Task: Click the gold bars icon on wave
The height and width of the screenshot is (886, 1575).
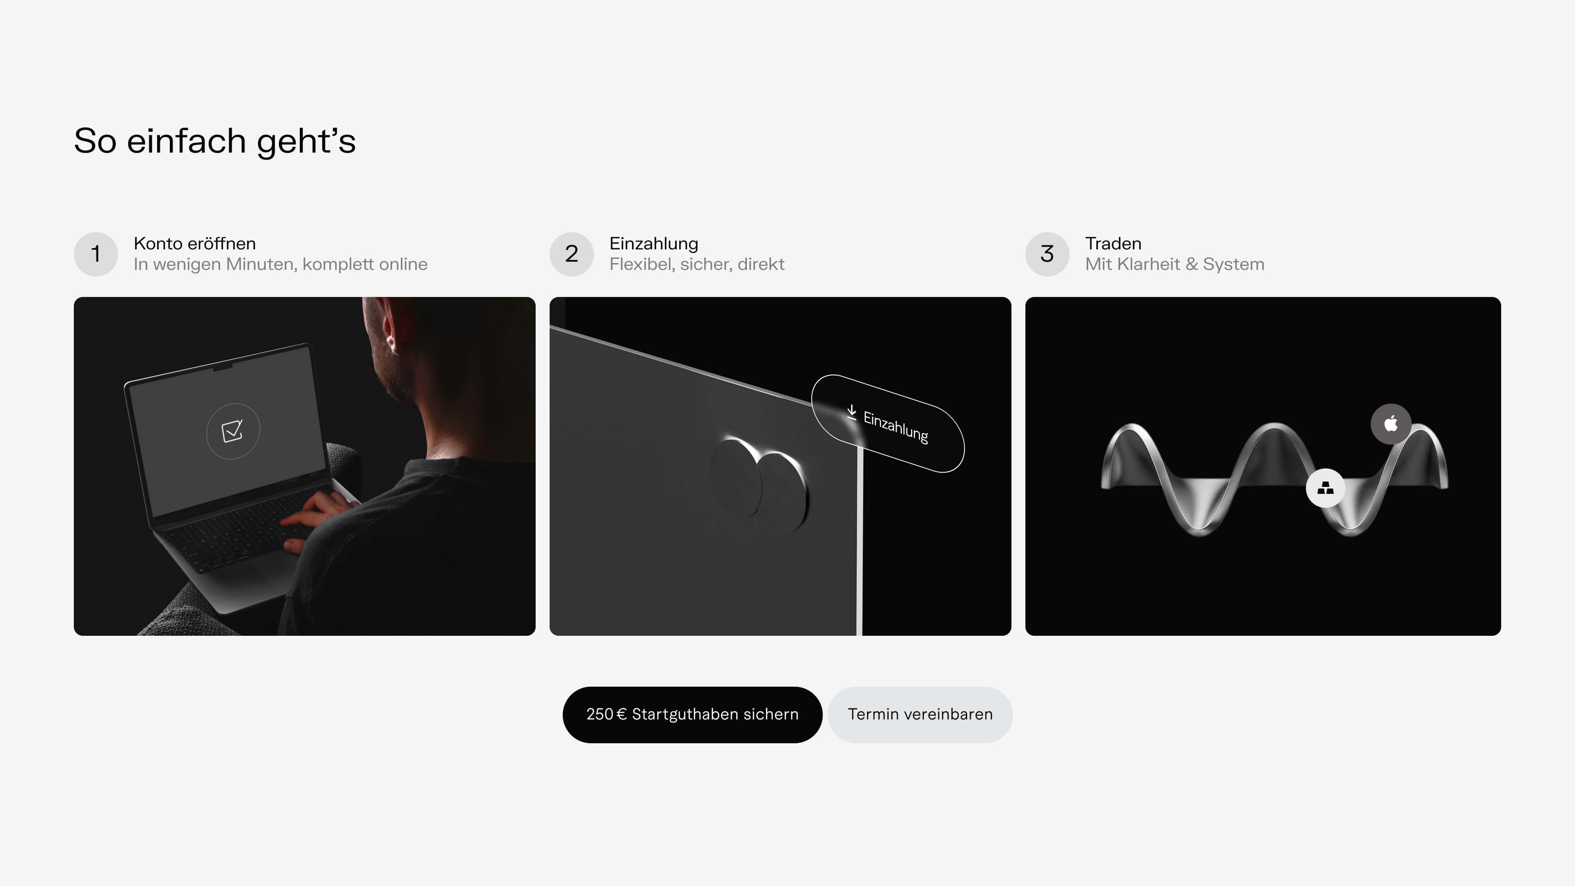Action: click(1325, 488)
